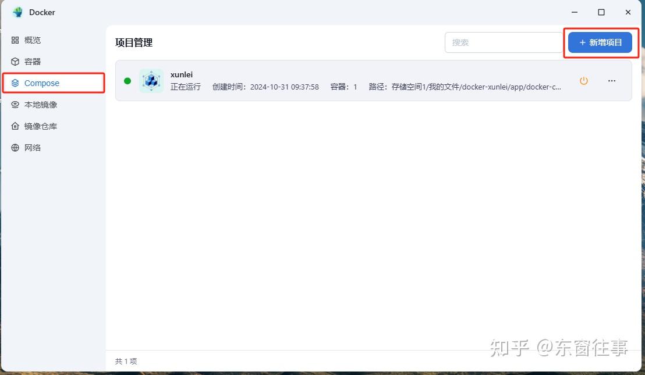Screen dimensions: 645x375
Task: Click the green running status dot
Action: pyautogui.click(x=127, y=81)
